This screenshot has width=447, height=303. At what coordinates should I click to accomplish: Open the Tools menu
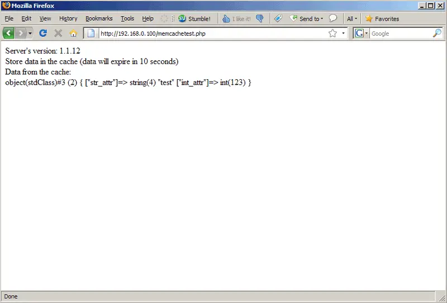(x=127, y=18)
